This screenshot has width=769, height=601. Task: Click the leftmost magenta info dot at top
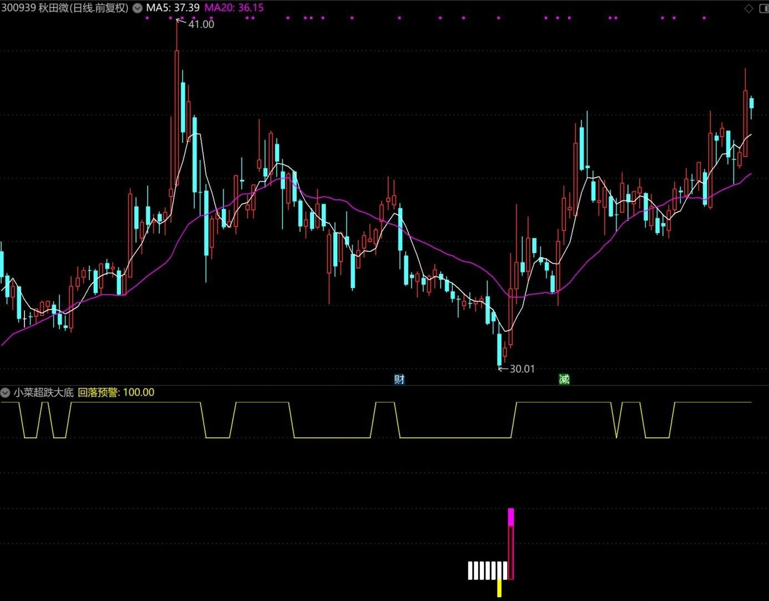147,18
